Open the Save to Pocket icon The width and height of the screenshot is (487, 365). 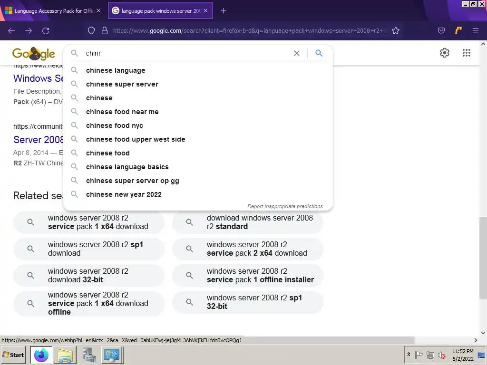tap(441, 30)
